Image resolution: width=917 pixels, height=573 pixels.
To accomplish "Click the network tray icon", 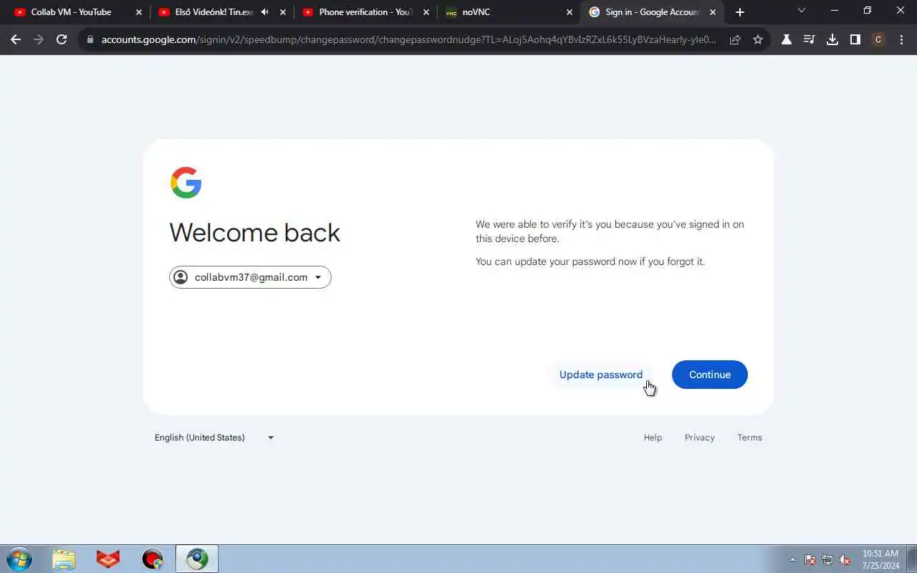I will pyautogui.click(x=827, y=560).
